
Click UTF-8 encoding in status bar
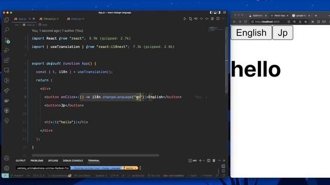coord(114,175)
